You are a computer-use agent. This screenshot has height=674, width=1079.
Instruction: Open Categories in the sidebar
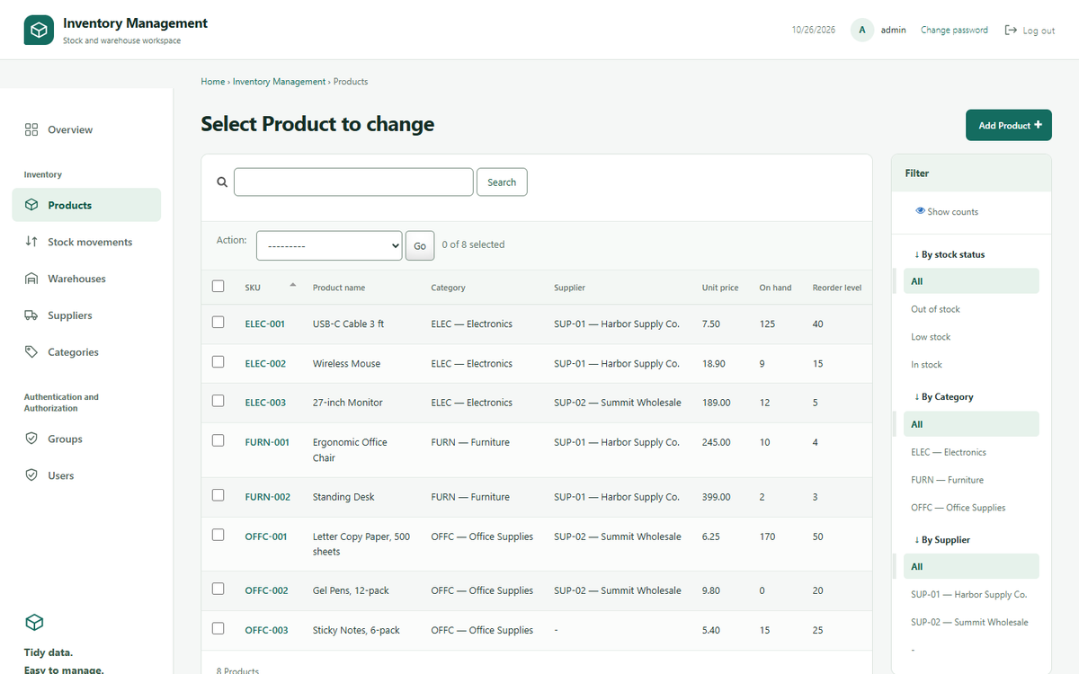tap(86, 352)
